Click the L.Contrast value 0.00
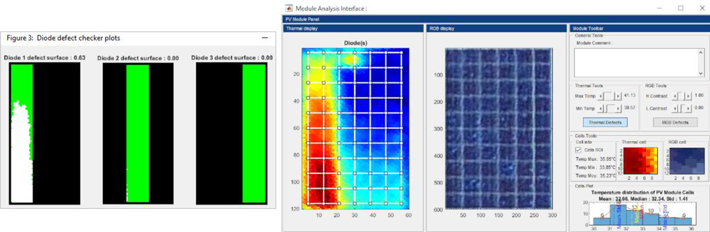Viewport: 710px width, 232px height. pyautogui.click(x=700, y=108)
